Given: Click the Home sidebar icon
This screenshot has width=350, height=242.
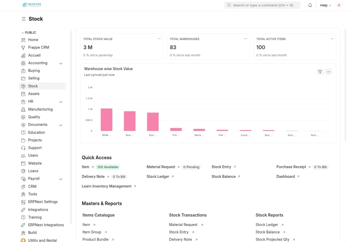Looking at the screenshot, I should pos(23,40).
